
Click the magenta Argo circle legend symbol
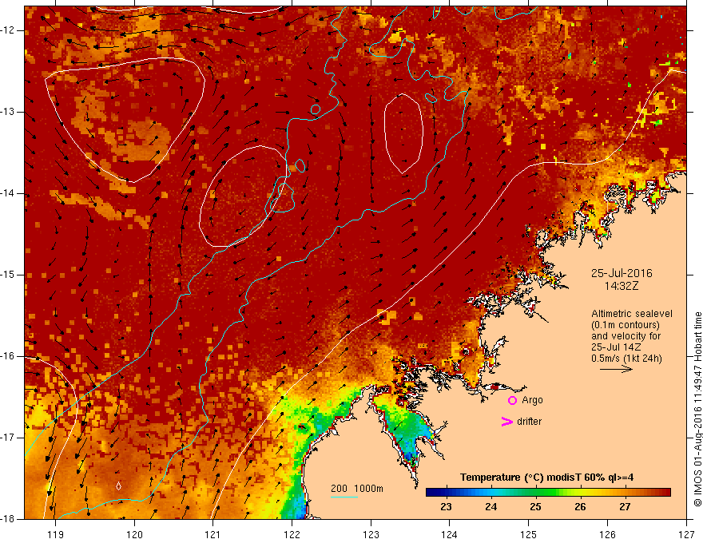click(x=512, y=401)
